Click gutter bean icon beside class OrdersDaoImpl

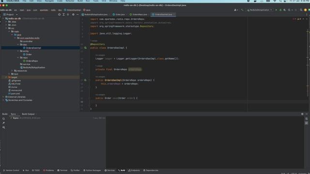pyautogui.click(x=85, y=48)
